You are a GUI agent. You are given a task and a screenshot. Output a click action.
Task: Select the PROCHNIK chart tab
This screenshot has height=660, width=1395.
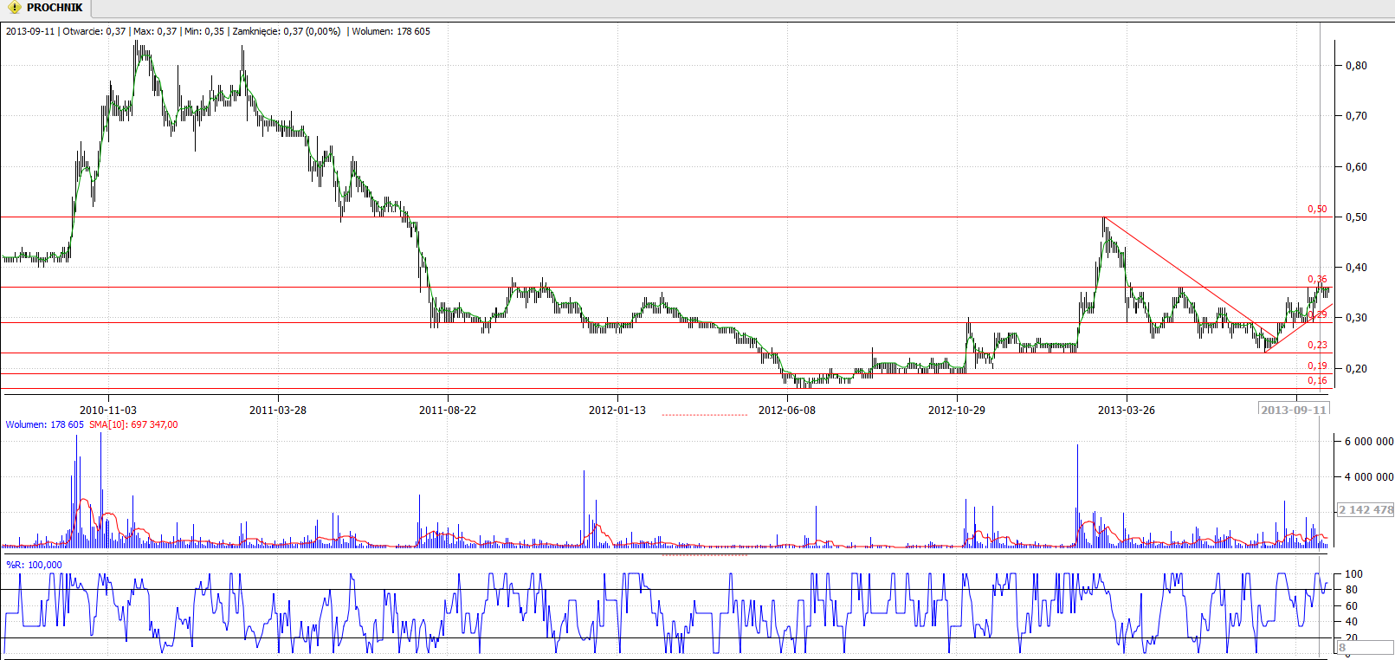coord(45,8)
